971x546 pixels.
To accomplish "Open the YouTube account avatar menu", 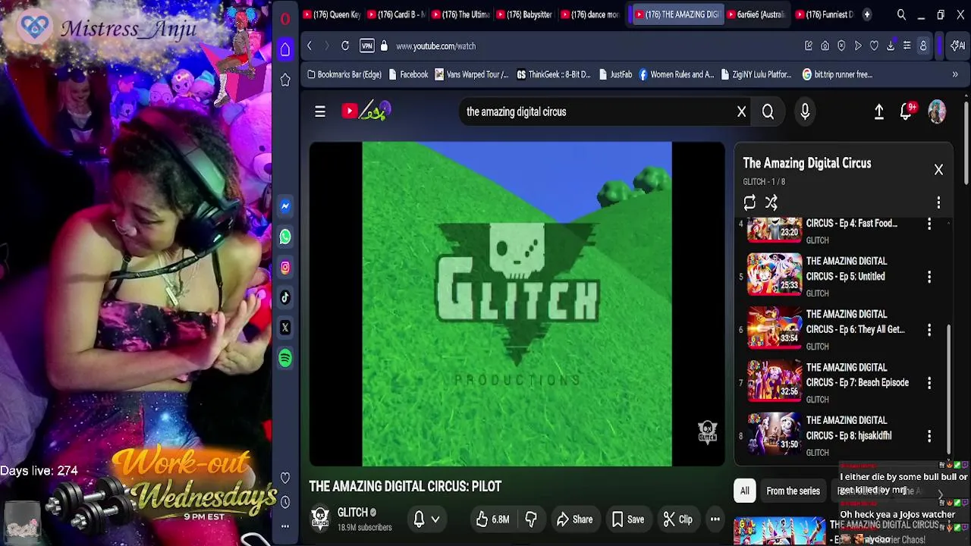I will click(937, 111).
